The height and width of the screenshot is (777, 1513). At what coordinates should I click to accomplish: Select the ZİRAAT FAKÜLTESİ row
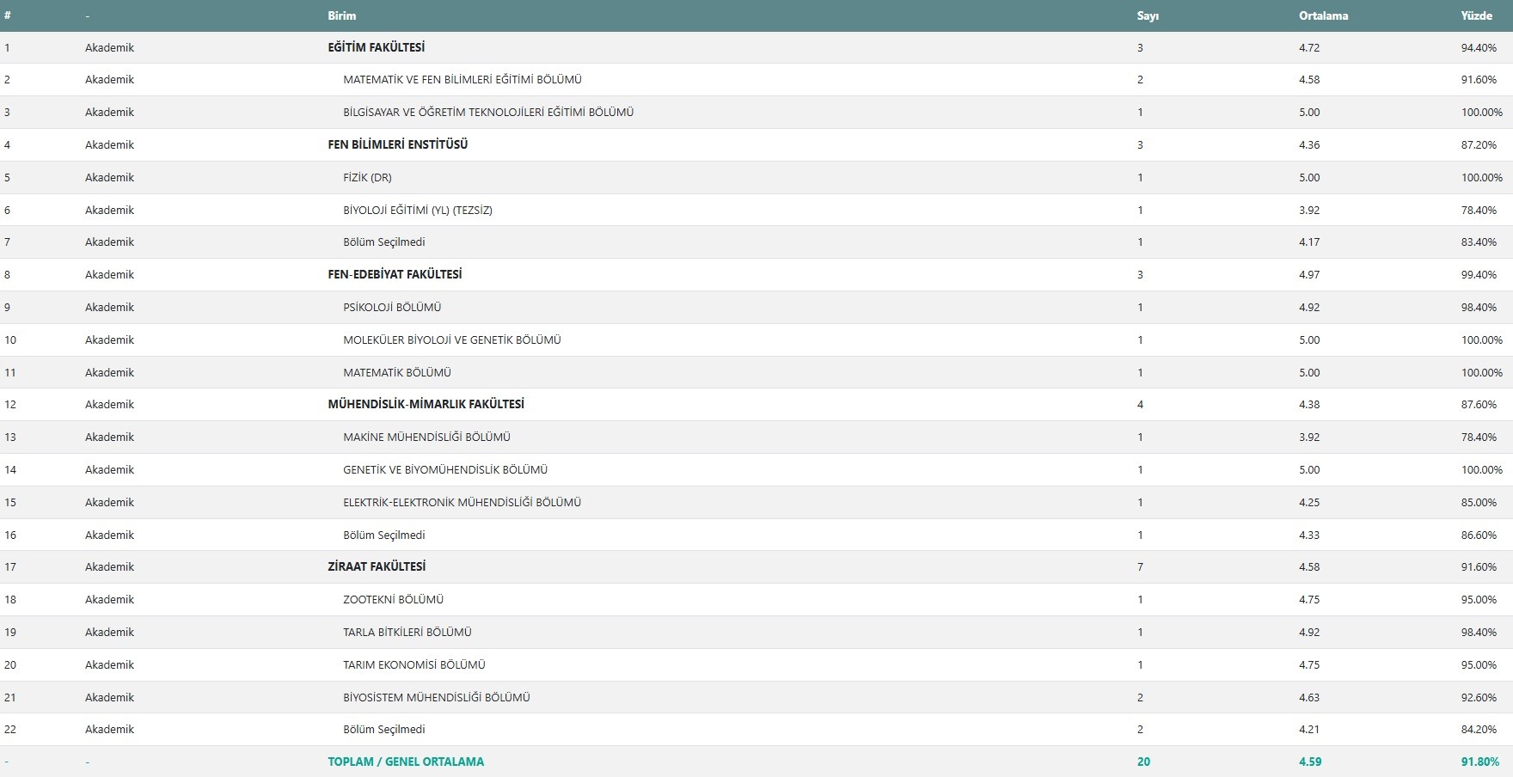(x=756, y=566)
